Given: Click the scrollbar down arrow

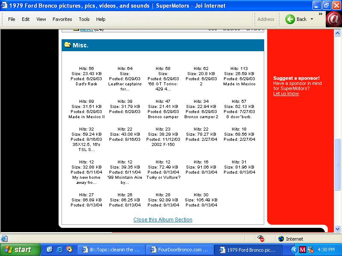Looking at the screenshot, I should click(x=337, y=229).
